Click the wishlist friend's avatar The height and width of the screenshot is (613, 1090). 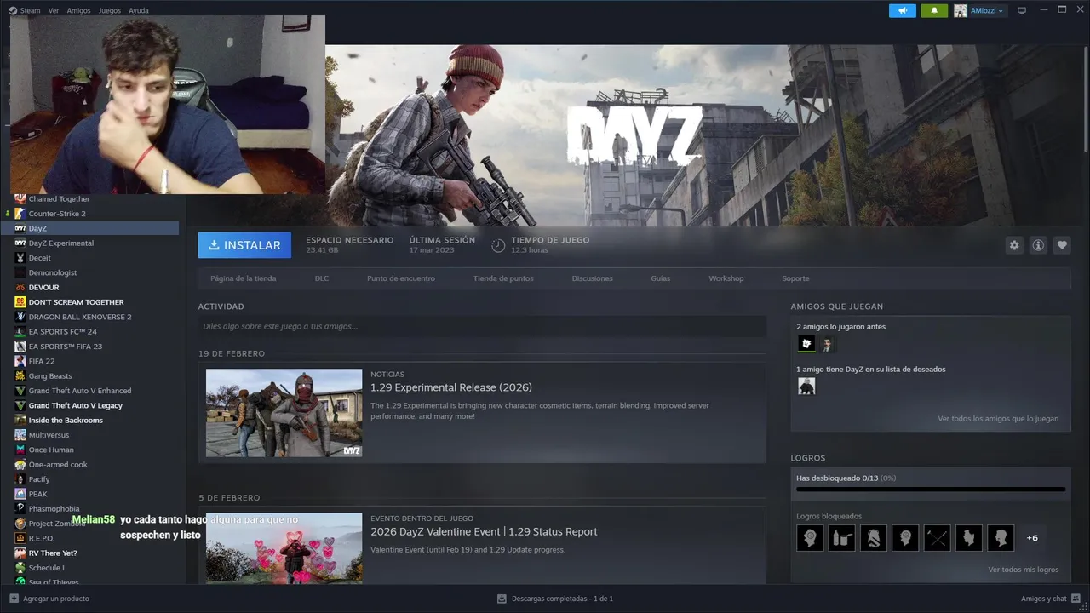click(806, 387)
